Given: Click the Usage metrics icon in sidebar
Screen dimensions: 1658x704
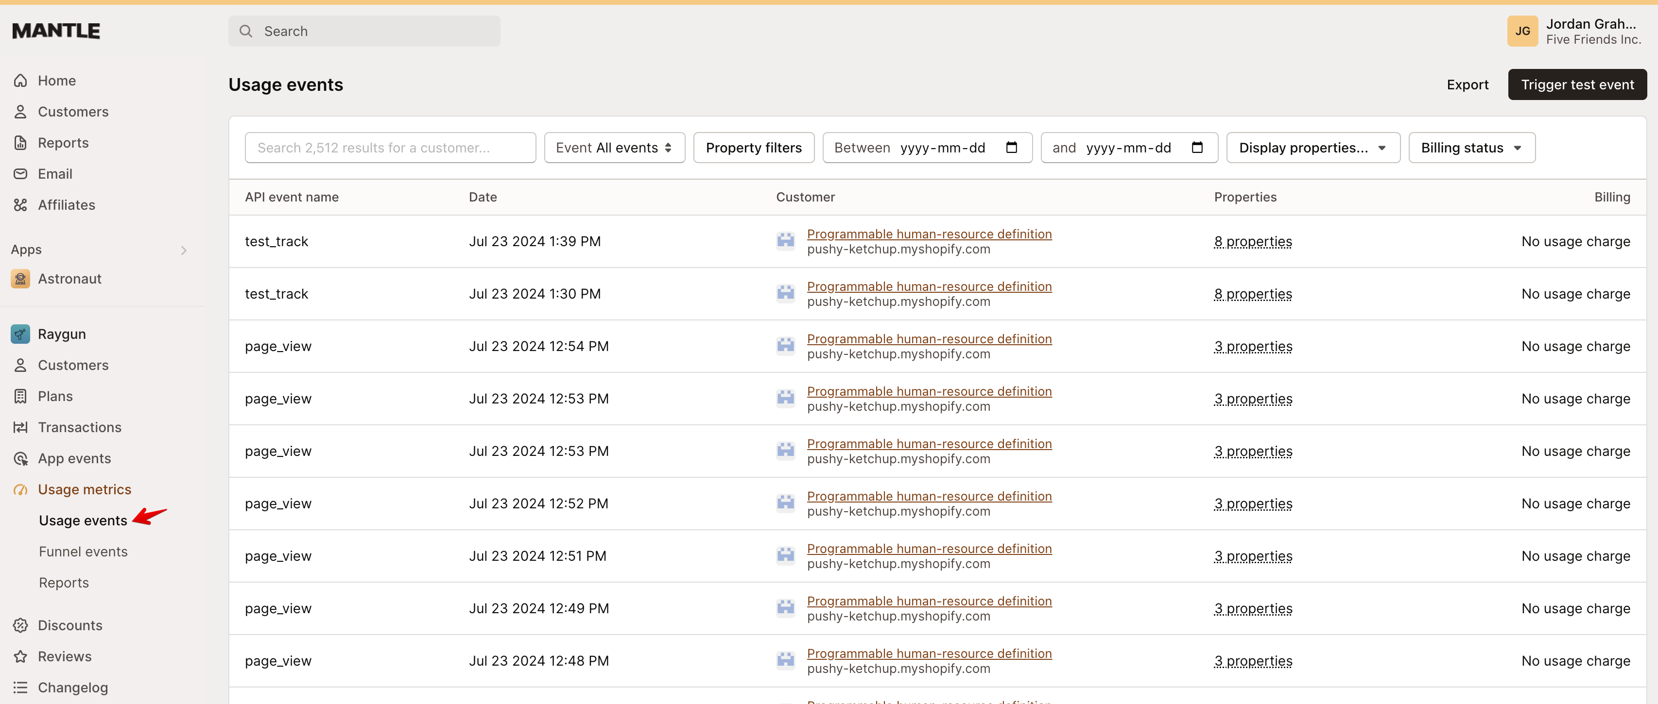Looking at the screenshot, I should pyautogui.click(x=21, y=488).
